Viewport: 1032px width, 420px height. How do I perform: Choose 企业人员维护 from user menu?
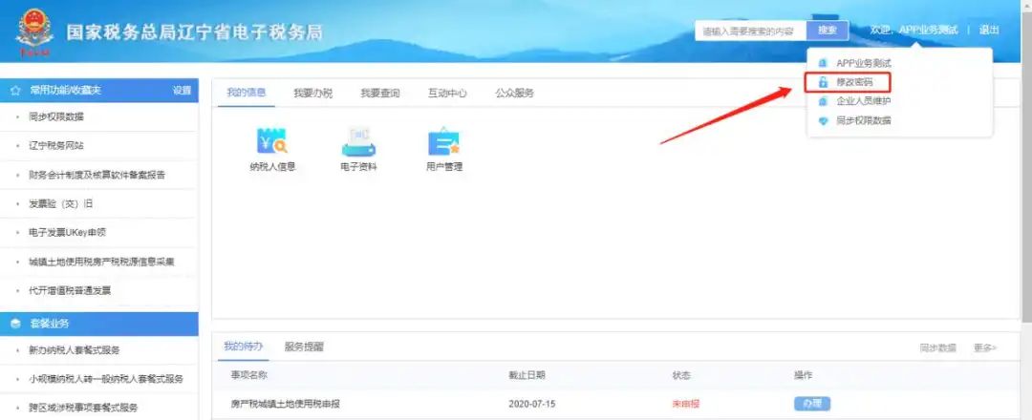point(864,102)
